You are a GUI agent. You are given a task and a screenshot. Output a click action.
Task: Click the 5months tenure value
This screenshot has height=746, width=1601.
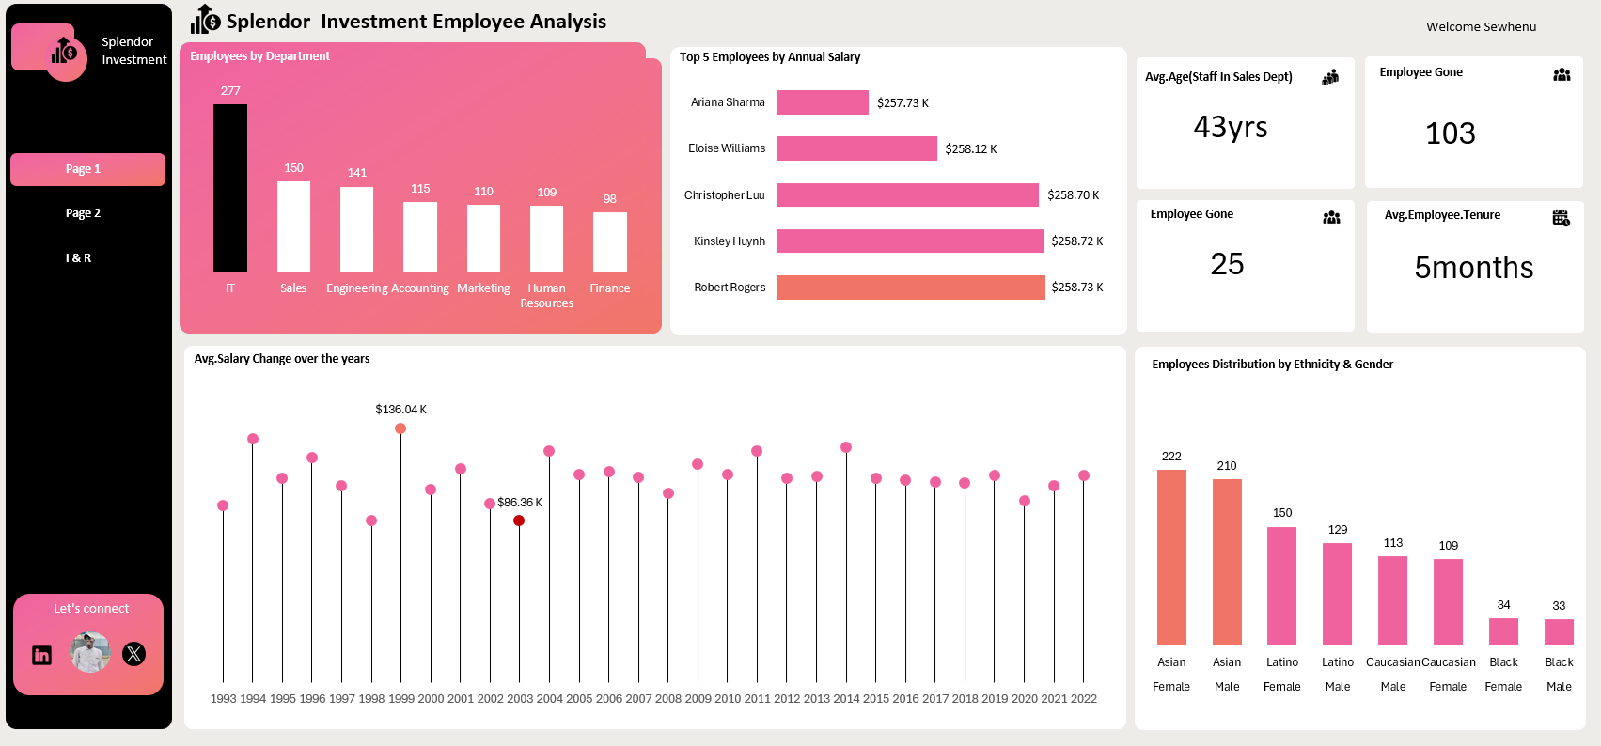coord(1474,268)
